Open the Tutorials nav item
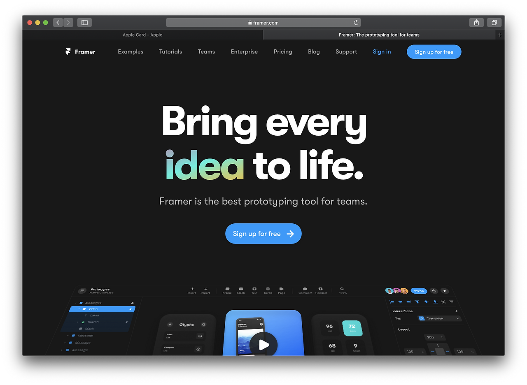The image size is (527, 385). tap(170, 52)
